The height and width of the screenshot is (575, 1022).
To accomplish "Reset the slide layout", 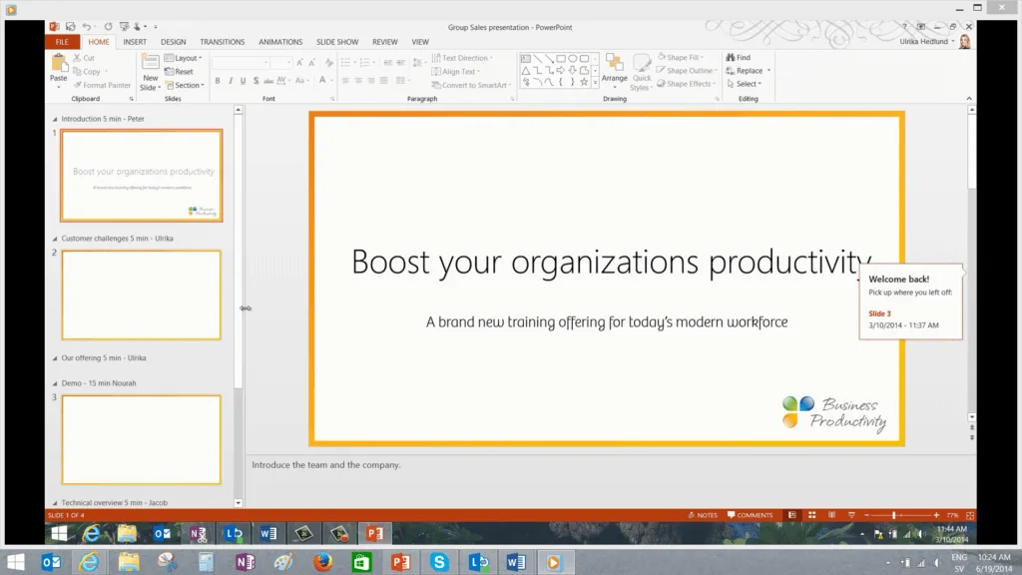I will [x=179, y=72].
